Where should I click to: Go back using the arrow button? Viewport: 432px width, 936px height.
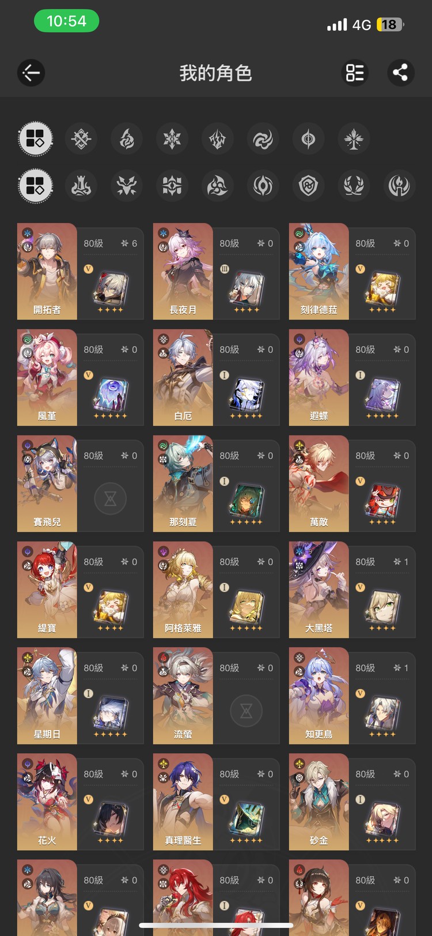[x=31, y=73]
